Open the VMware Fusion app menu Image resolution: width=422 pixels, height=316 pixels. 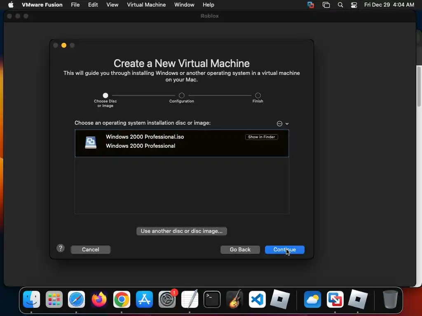pyautogui.click(x=42, y=5)
